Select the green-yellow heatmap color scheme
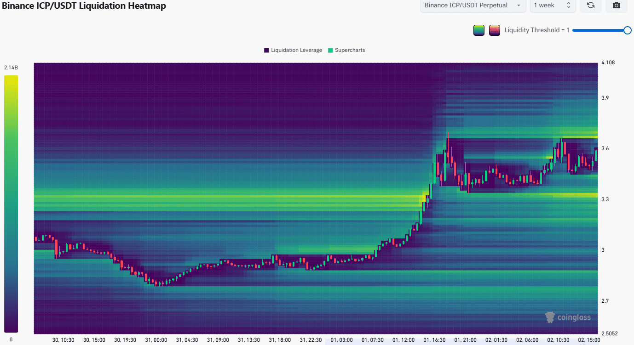 click(x=479, y=30)
